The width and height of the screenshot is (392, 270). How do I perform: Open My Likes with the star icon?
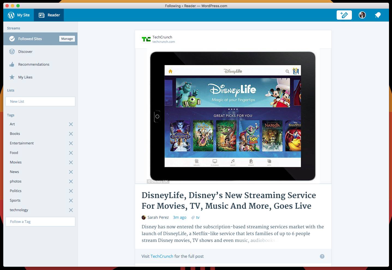coord(25,77)
